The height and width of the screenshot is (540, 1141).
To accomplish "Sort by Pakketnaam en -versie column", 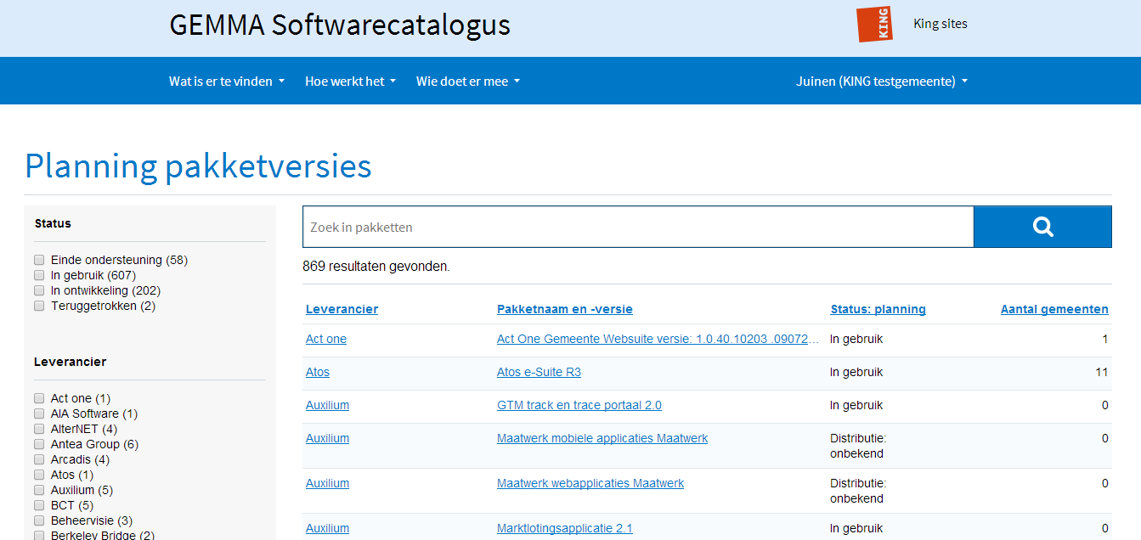I will 565,309.
